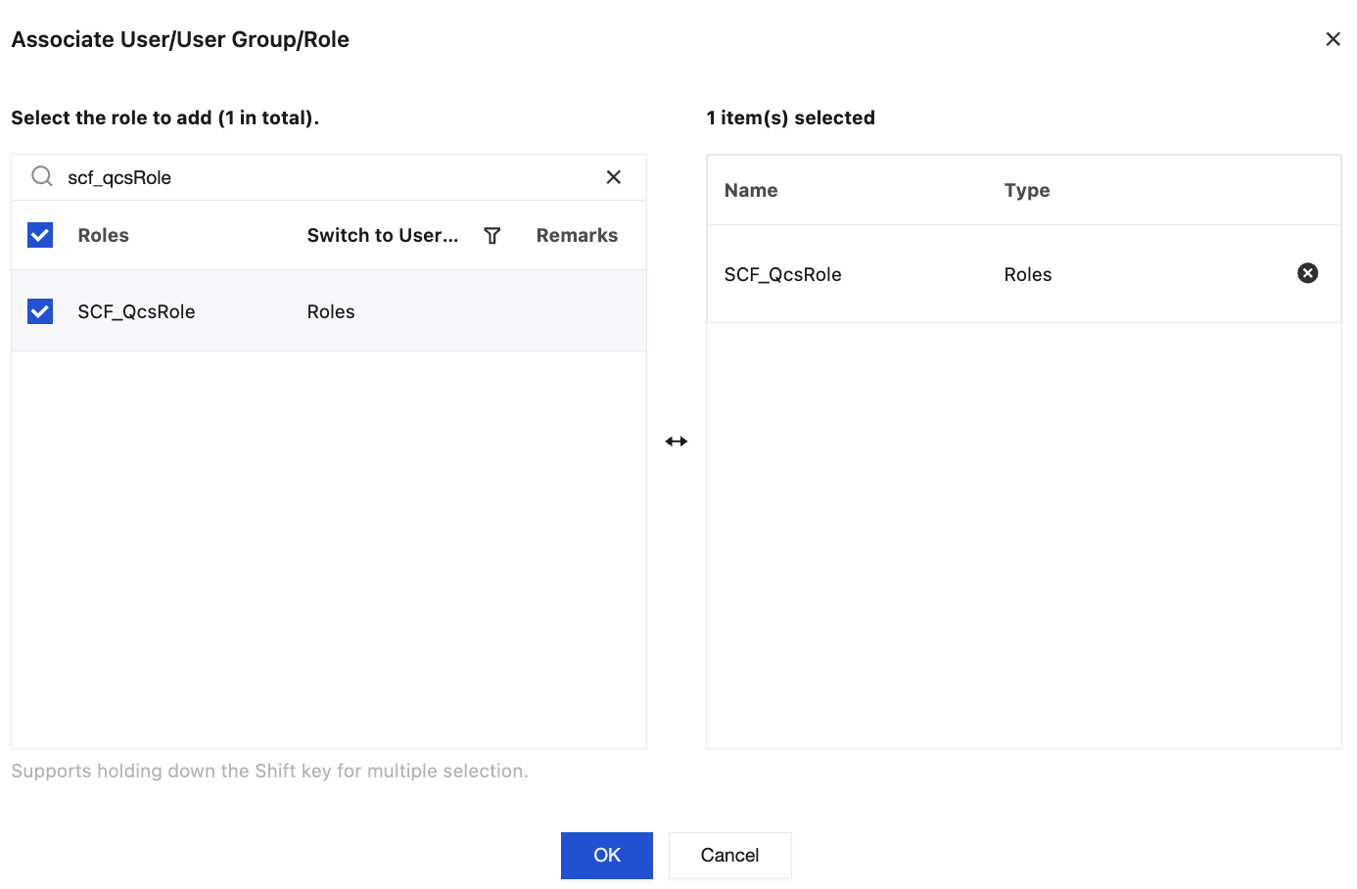Click the Roles type cell in selected panel
Image resolution: width=1357 pixels, height=889 pixels.
[x=1028, y=275]
